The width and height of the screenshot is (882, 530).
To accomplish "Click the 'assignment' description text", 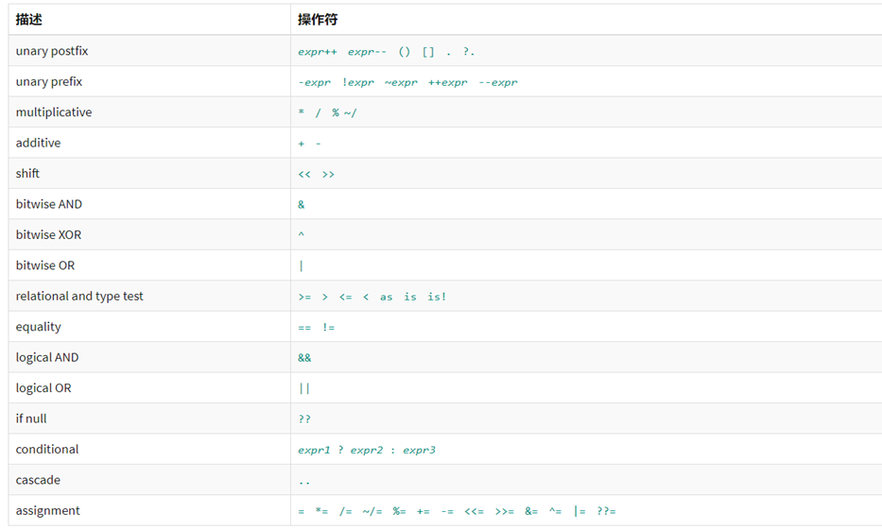I will click(48, 510).
